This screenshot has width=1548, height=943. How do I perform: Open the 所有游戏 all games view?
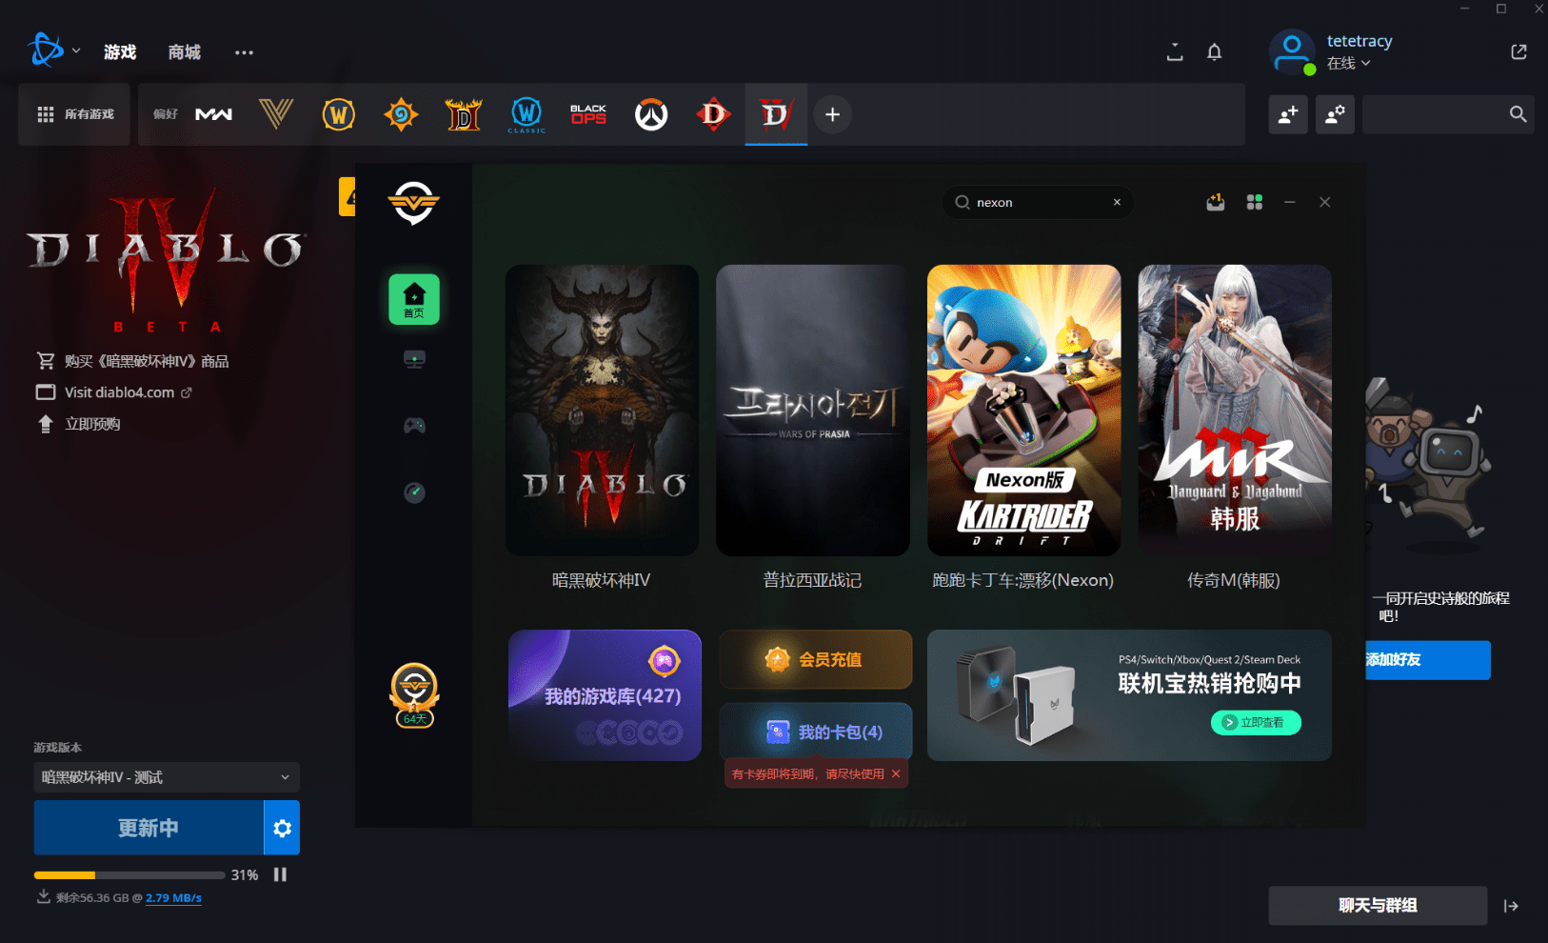pos(75,114)
